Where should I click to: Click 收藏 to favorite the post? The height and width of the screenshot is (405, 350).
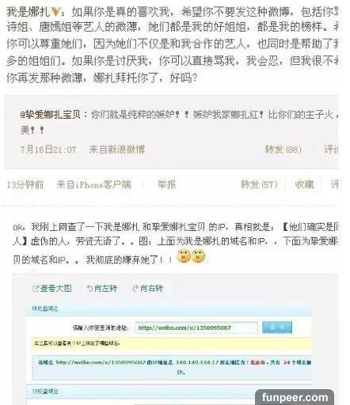click(x=304, y=184)
